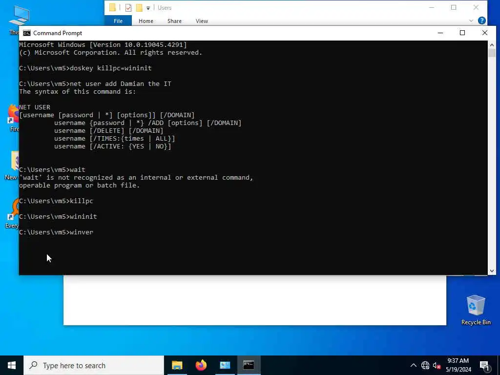The width and height of the screenshot is (500, 375).
Task: Select the New folder desktop icon
Action: pos(12,166)
